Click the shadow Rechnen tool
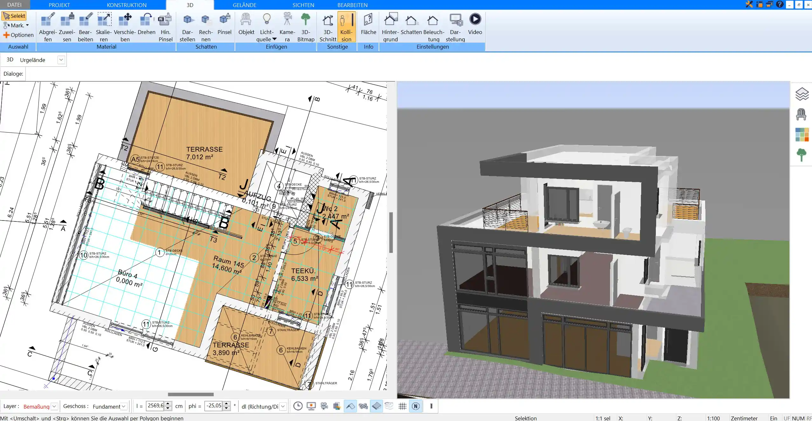Image resolution: width=812 pixels, height=421 pixels. (206, 27)
